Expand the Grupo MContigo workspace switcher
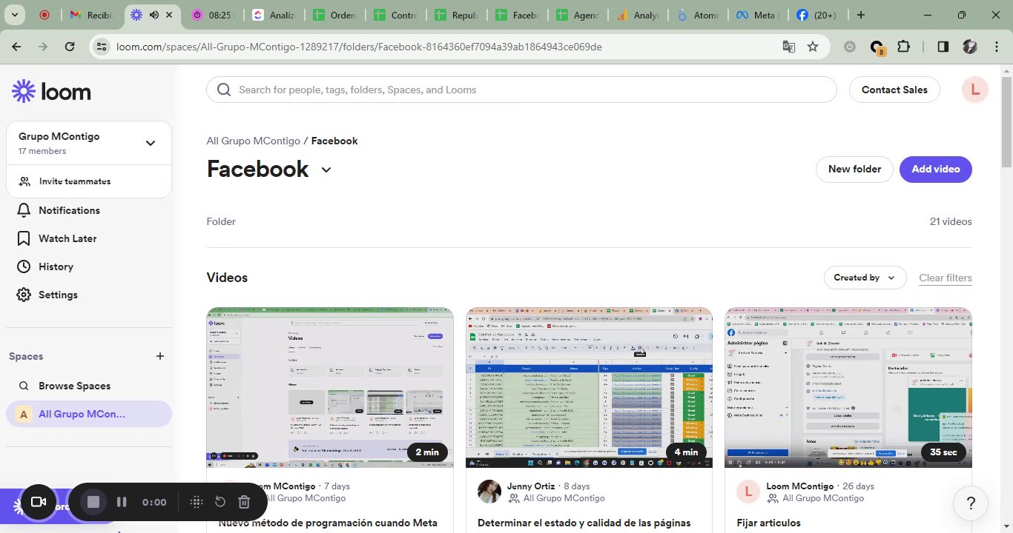The width and height of the screenshot is (1013, 533). [151, 143]
